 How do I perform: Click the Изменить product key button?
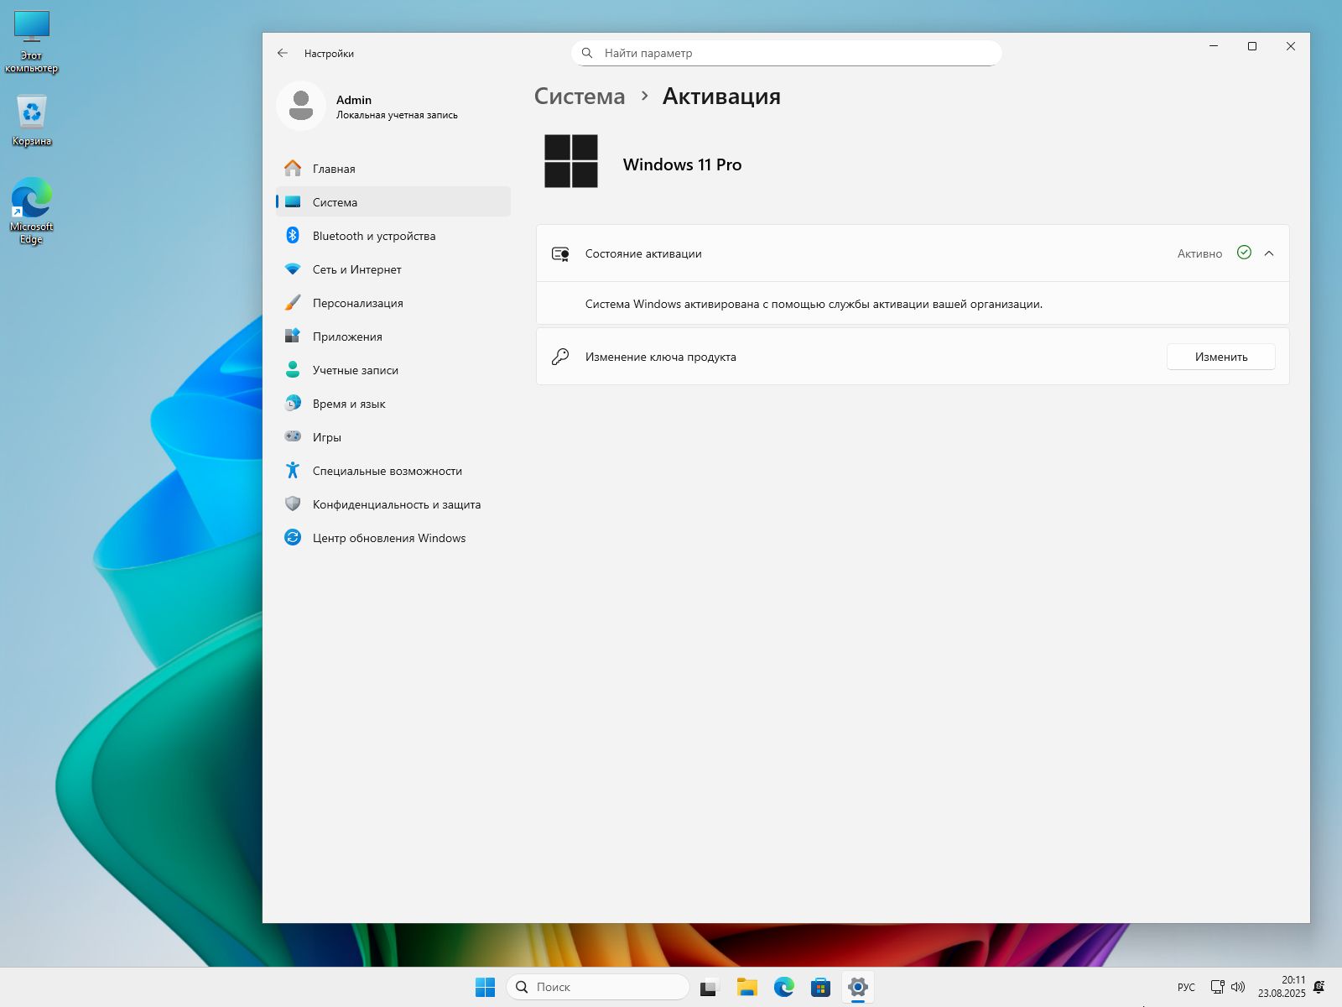(x=1221, y=357)
